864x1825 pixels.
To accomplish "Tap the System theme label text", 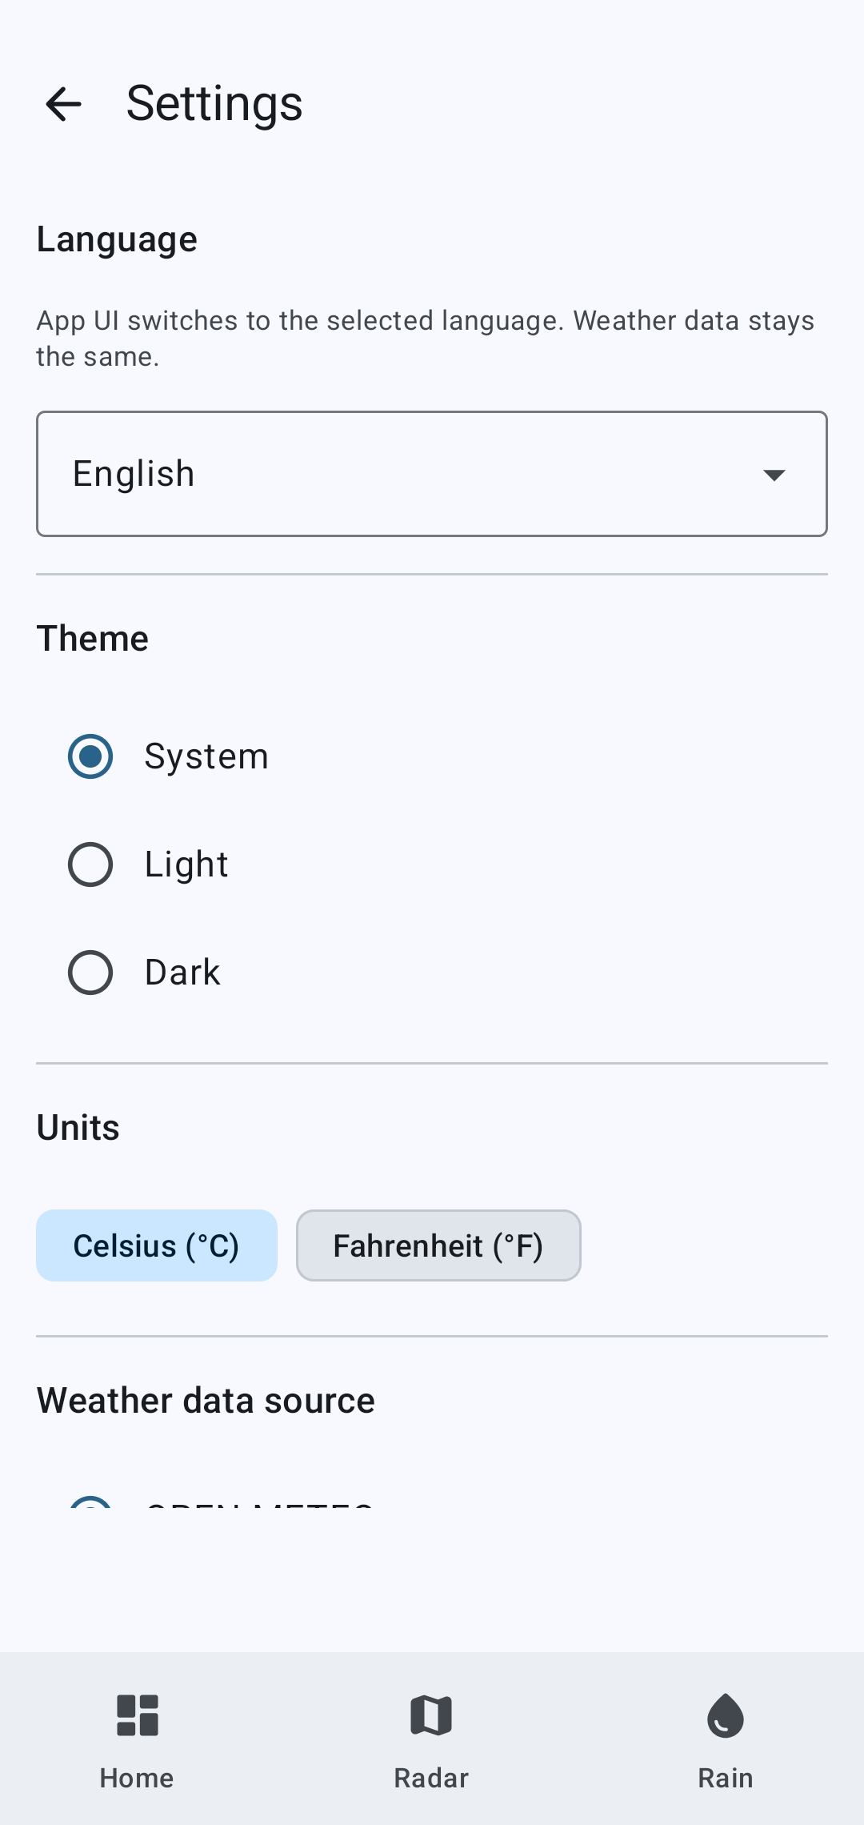I will pyautogui.click(x=206, y=756).
